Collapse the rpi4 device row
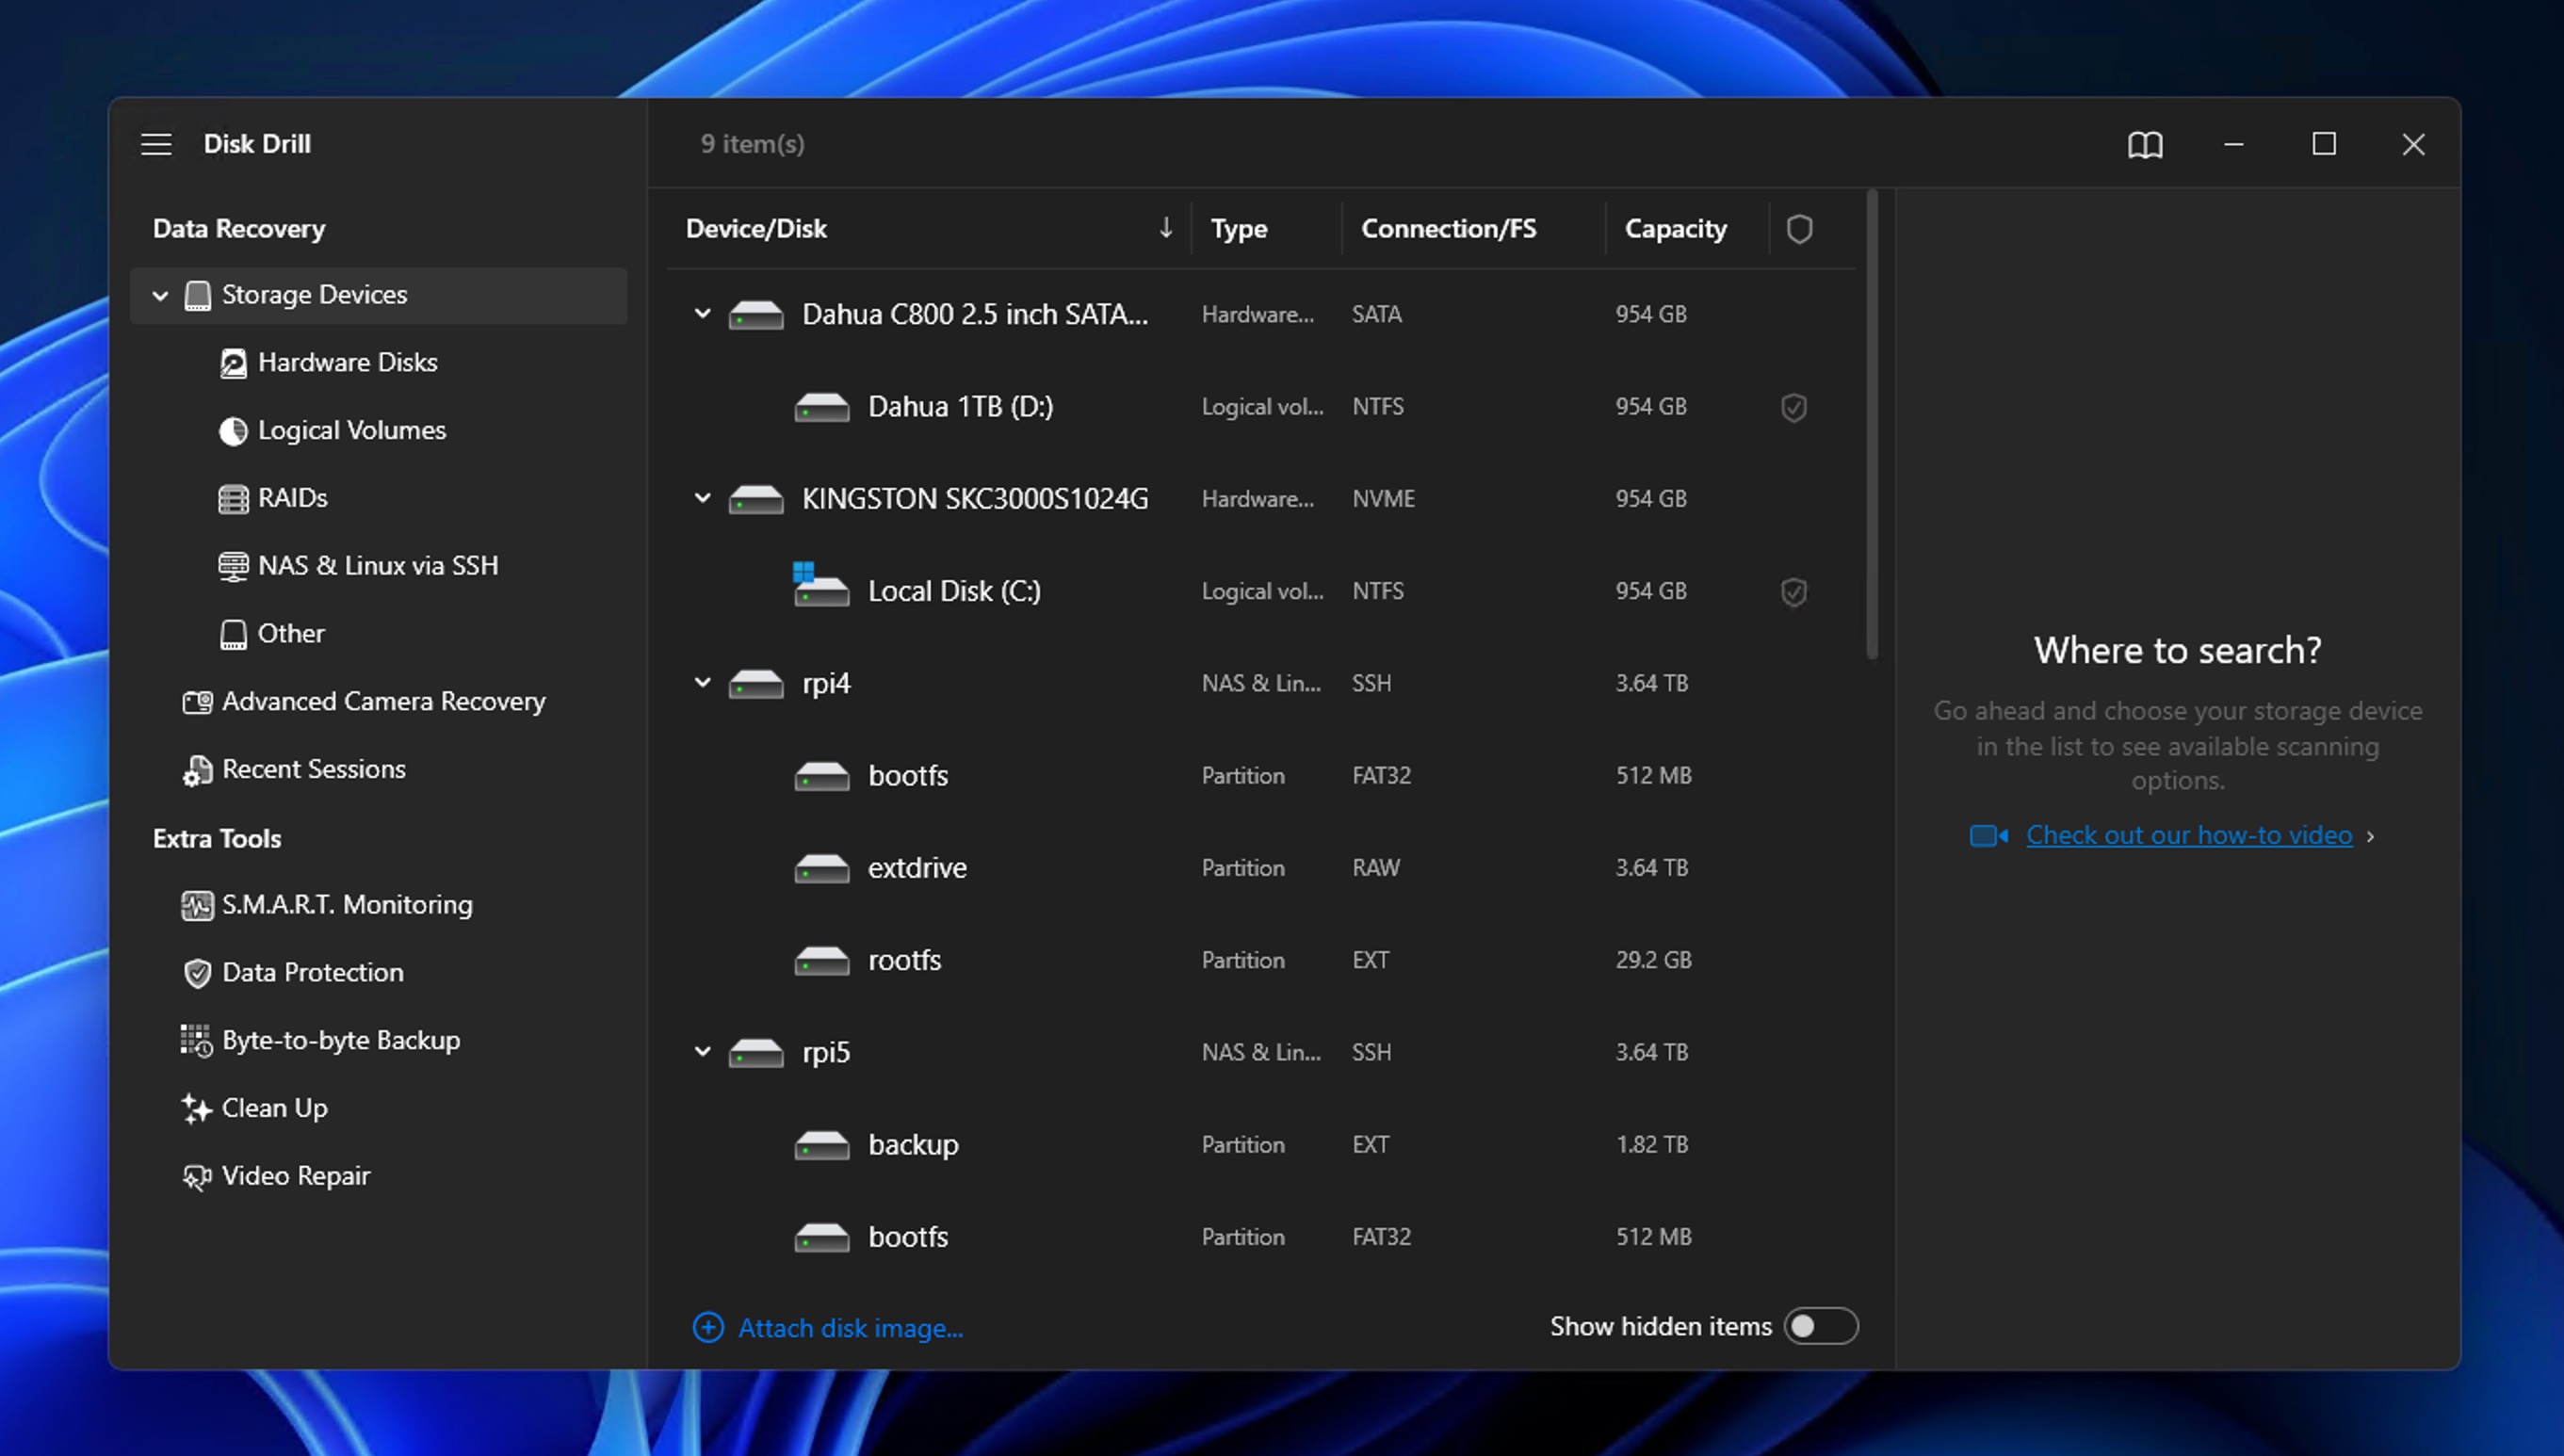The height and width of the screenshot is (1456, 2564). click(703, 683)
